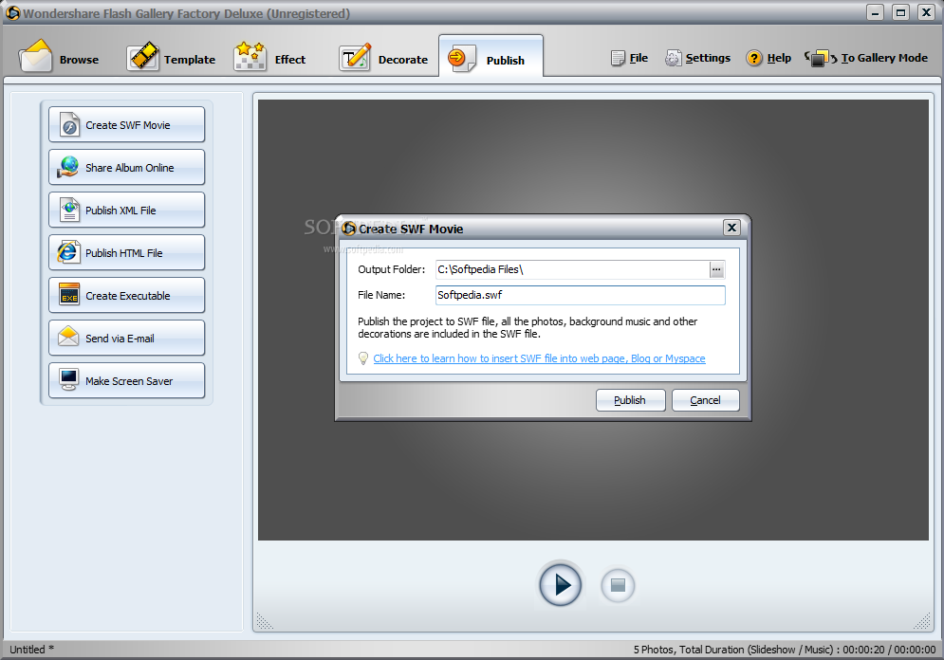Open the Effect tab
The width and height of the screenshot is (944, 660).
(x=270, y=59)
